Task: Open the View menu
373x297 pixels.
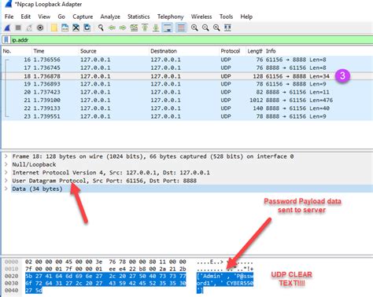Action: coord(44,16)
